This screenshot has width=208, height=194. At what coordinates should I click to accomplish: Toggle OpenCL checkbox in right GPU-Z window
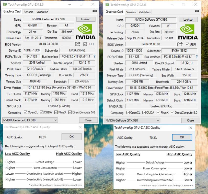click(x=128, y=113)
